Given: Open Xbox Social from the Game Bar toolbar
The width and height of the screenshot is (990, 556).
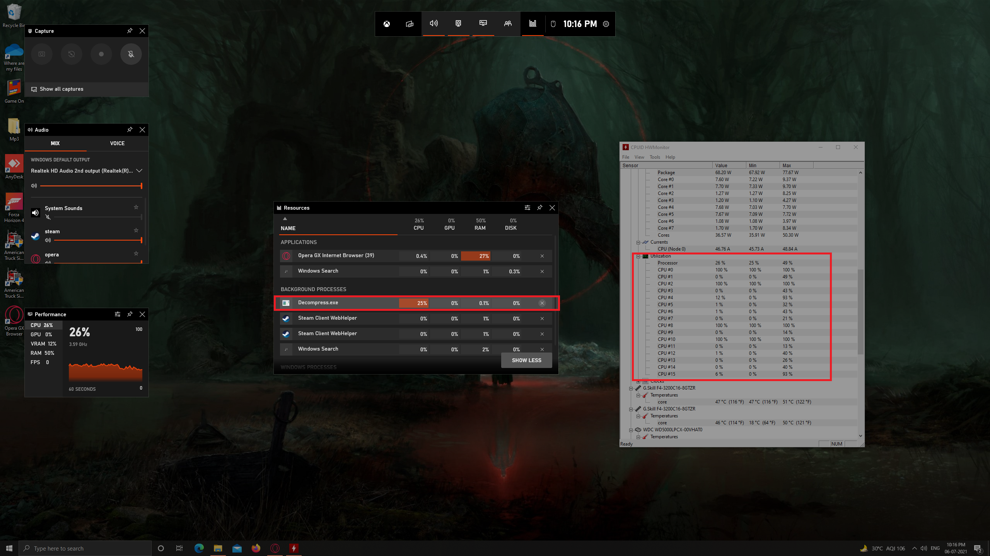Looking at the screenshot, I should coord(508,24).
